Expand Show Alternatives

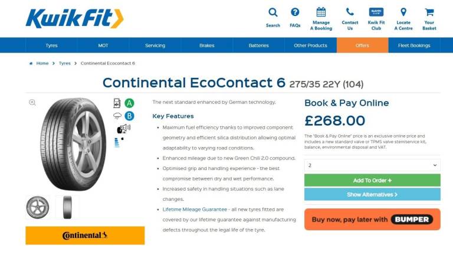[372, 194]
